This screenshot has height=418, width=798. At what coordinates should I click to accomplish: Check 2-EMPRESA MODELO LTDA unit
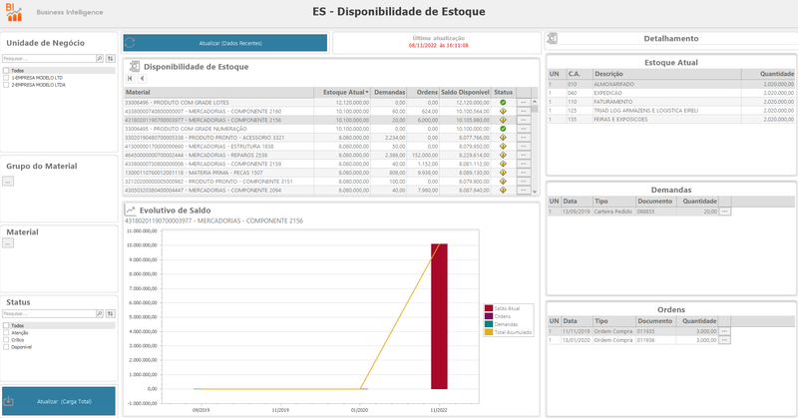pos(6,85)
